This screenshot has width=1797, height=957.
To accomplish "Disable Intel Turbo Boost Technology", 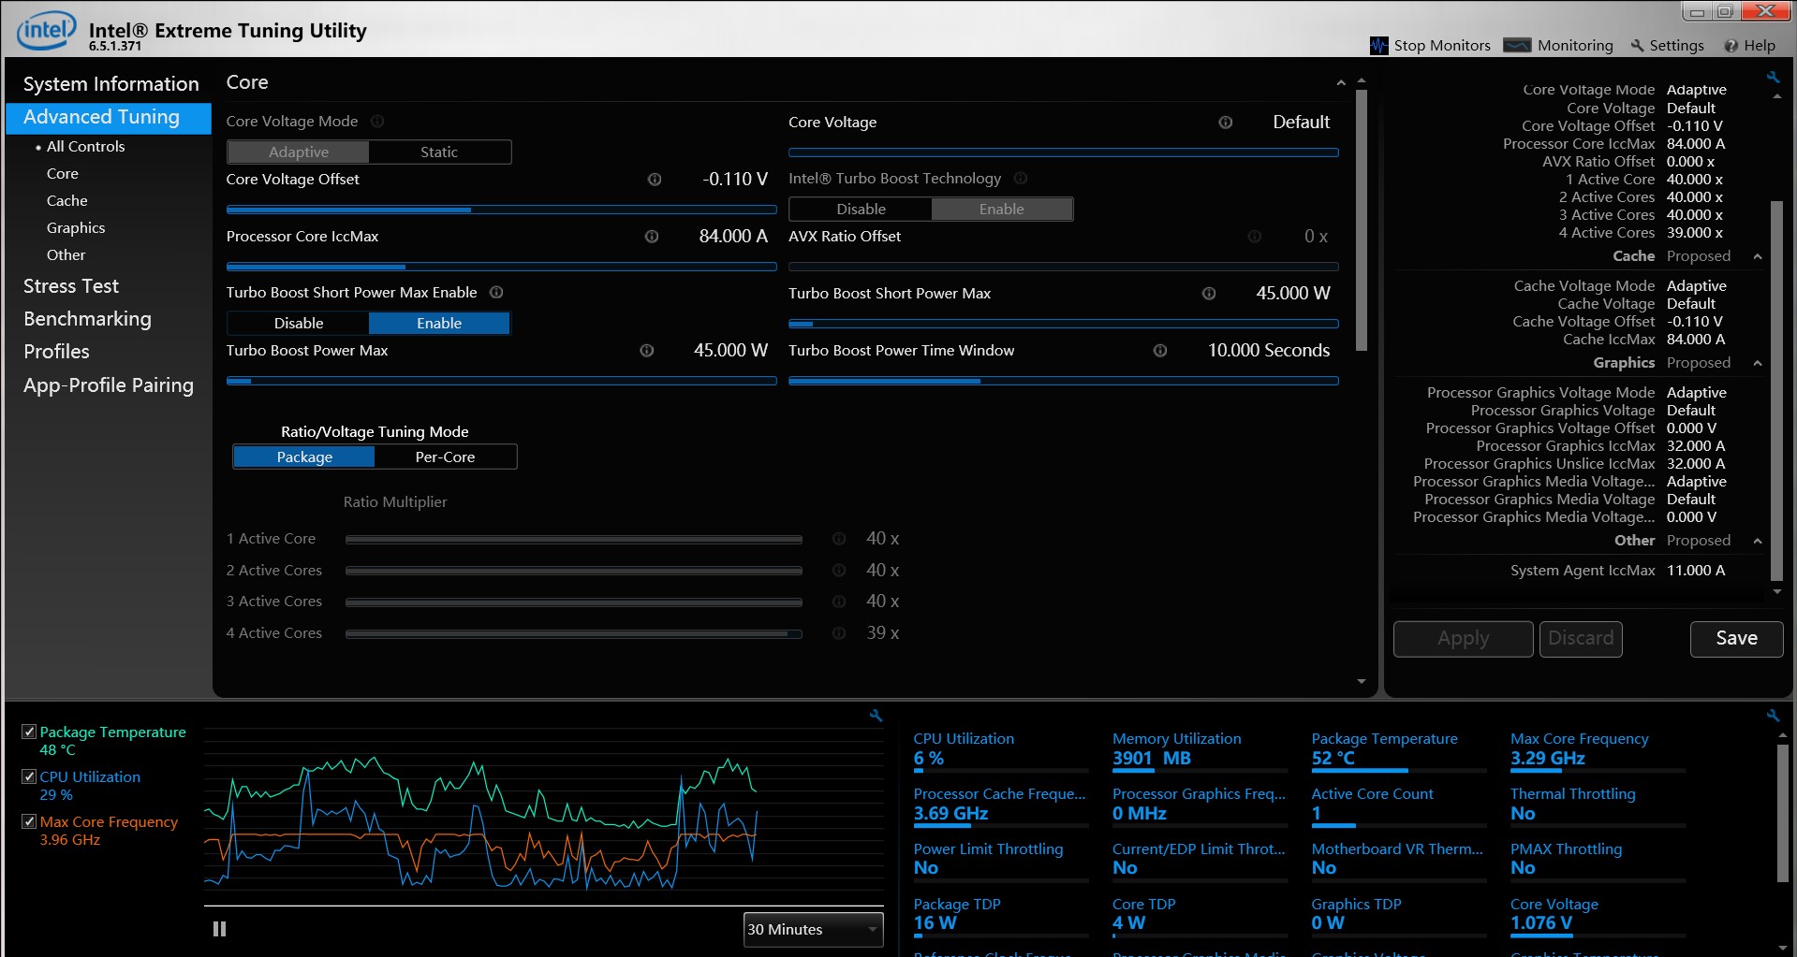I will click(x=861, y=209).
